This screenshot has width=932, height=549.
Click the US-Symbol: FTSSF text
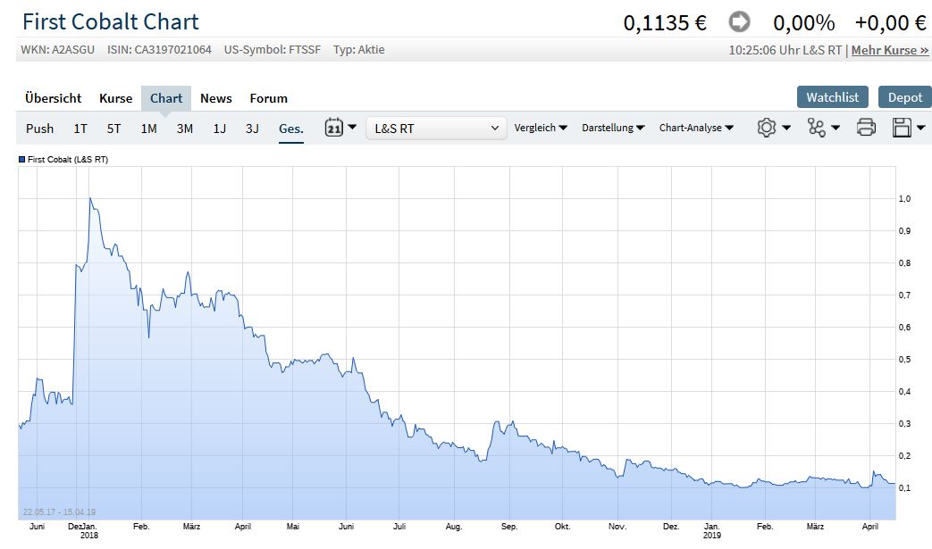tap(273, 50)
